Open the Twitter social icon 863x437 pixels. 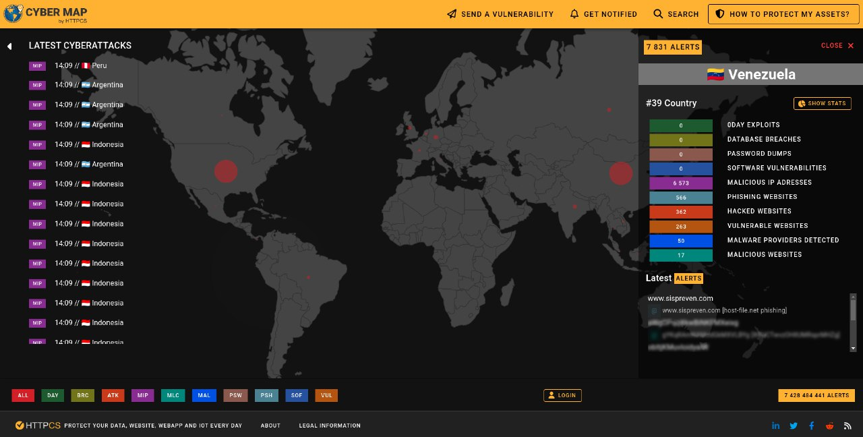794,426
